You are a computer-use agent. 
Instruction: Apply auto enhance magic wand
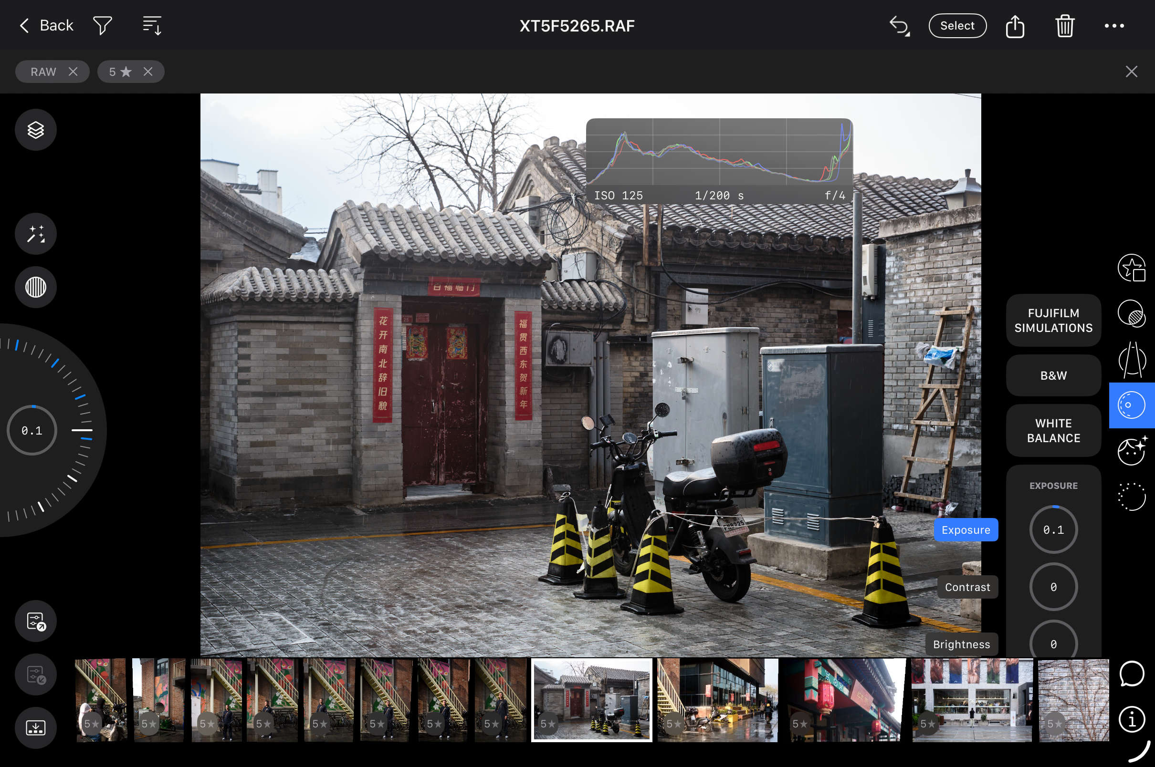(x=36, y=233)
